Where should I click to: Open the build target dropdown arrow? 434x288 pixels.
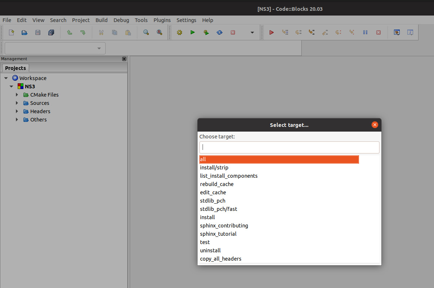point(252,32)
